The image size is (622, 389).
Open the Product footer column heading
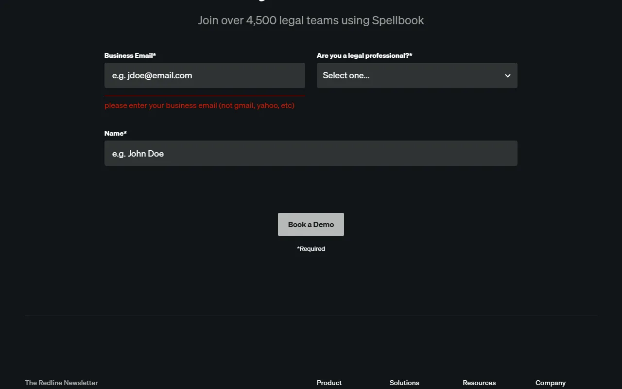tap(329, 383)
